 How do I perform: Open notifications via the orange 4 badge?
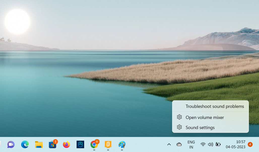tap(250, 144)
